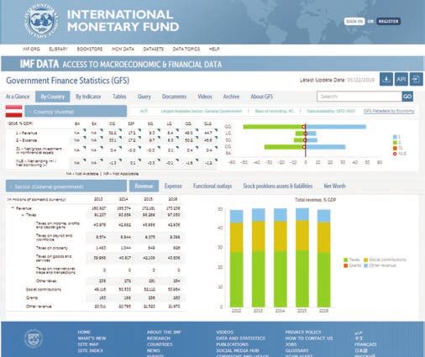Switch to the Expense tab
Screen dimensions: 425x357
click(x=173, y=186)
